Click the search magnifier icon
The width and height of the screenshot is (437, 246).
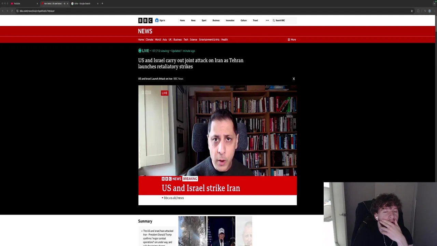(x=273, y=20)
